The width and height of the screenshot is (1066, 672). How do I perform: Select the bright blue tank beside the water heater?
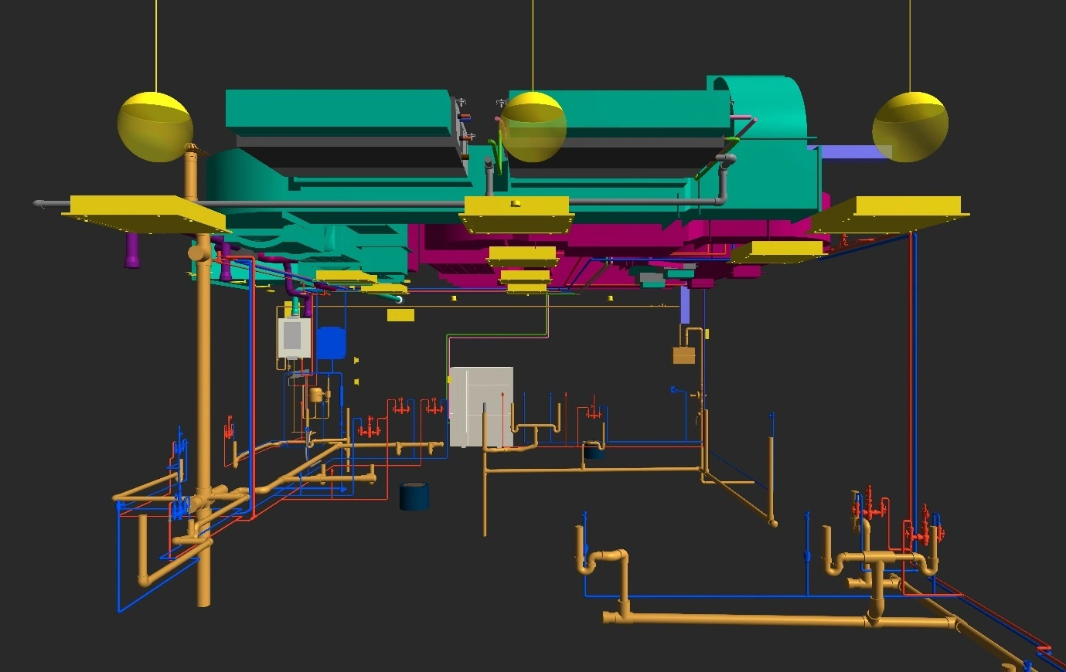coord(331,343)
